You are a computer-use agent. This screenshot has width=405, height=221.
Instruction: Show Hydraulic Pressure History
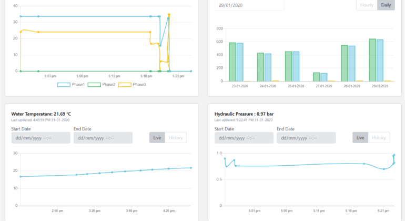379,138
